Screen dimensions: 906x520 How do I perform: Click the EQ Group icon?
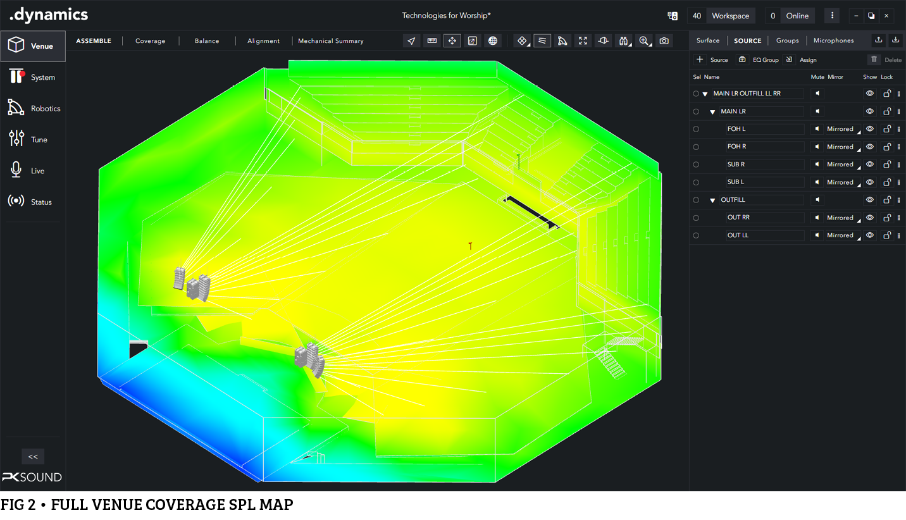point(743,59)
